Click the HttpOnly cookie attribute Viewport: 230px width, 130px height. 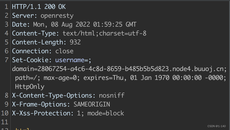coord(30,86)
